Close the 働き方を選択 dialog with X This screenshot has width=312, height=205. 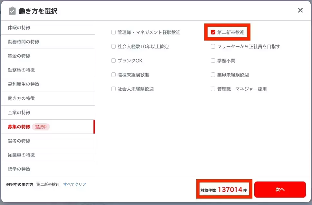pos(300,10)
